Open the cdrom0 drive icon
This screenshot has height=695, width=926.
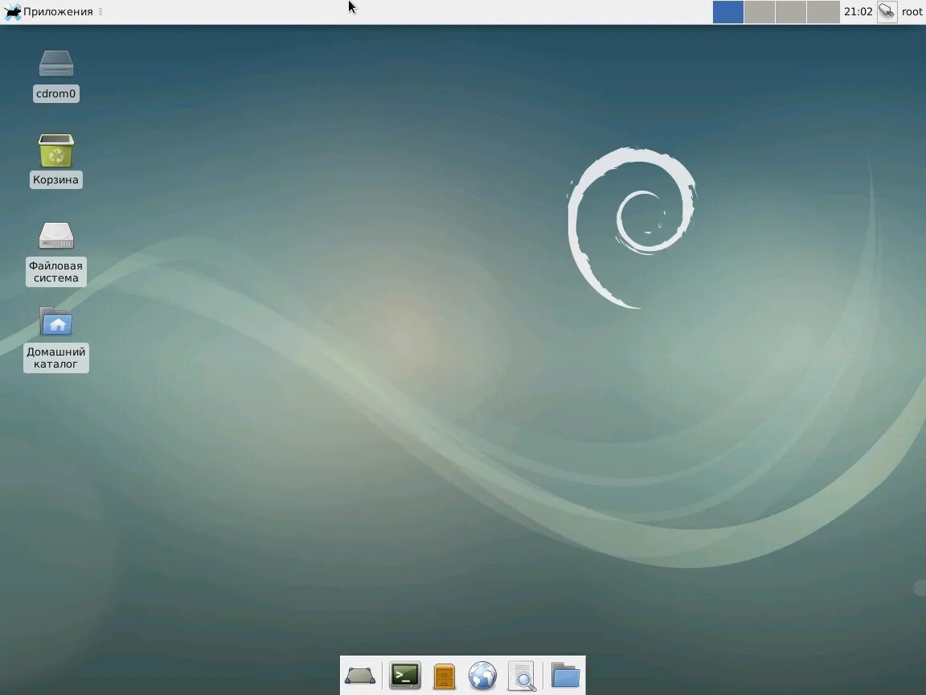point(56,64)
